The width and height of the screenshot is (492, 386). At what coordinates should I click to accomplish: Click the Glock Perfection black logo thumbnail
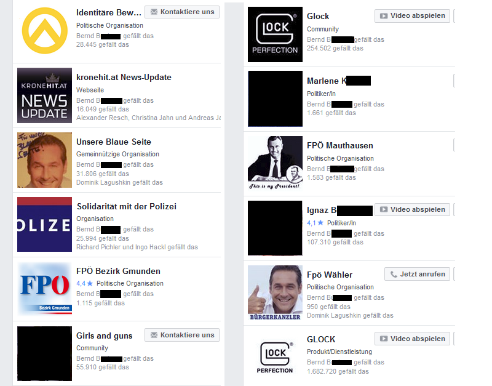(x=275, y=34)
